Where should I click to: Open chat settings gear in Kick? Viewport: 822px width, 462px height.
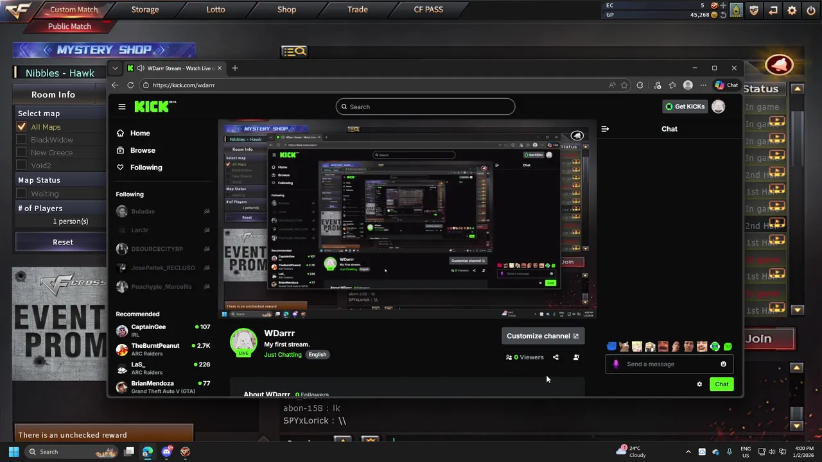(x=699, y=384)
